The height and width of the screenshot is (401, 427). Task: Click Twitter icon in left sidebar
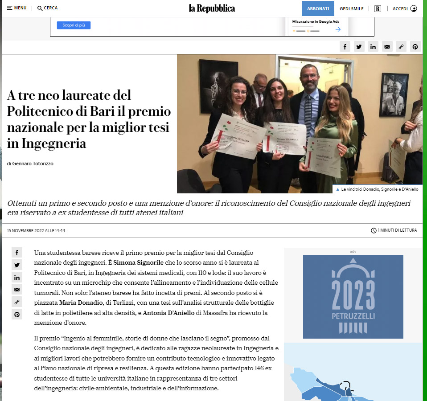click(x=17, y=265)
